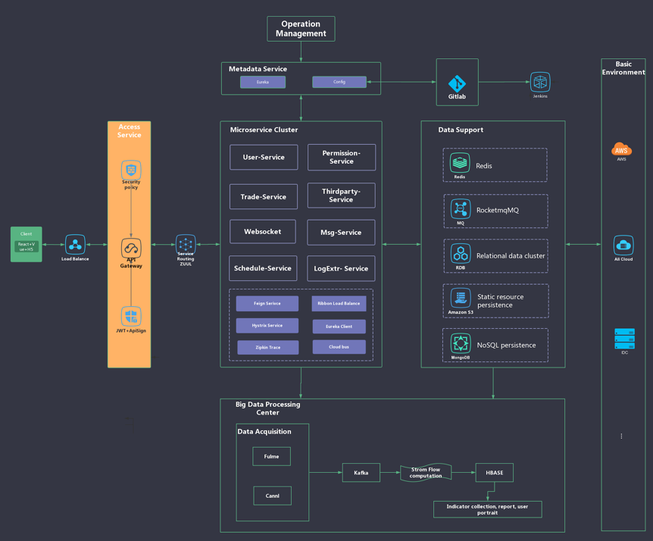Select the User-Service box

pyautogui.click(x=264, y=158)
